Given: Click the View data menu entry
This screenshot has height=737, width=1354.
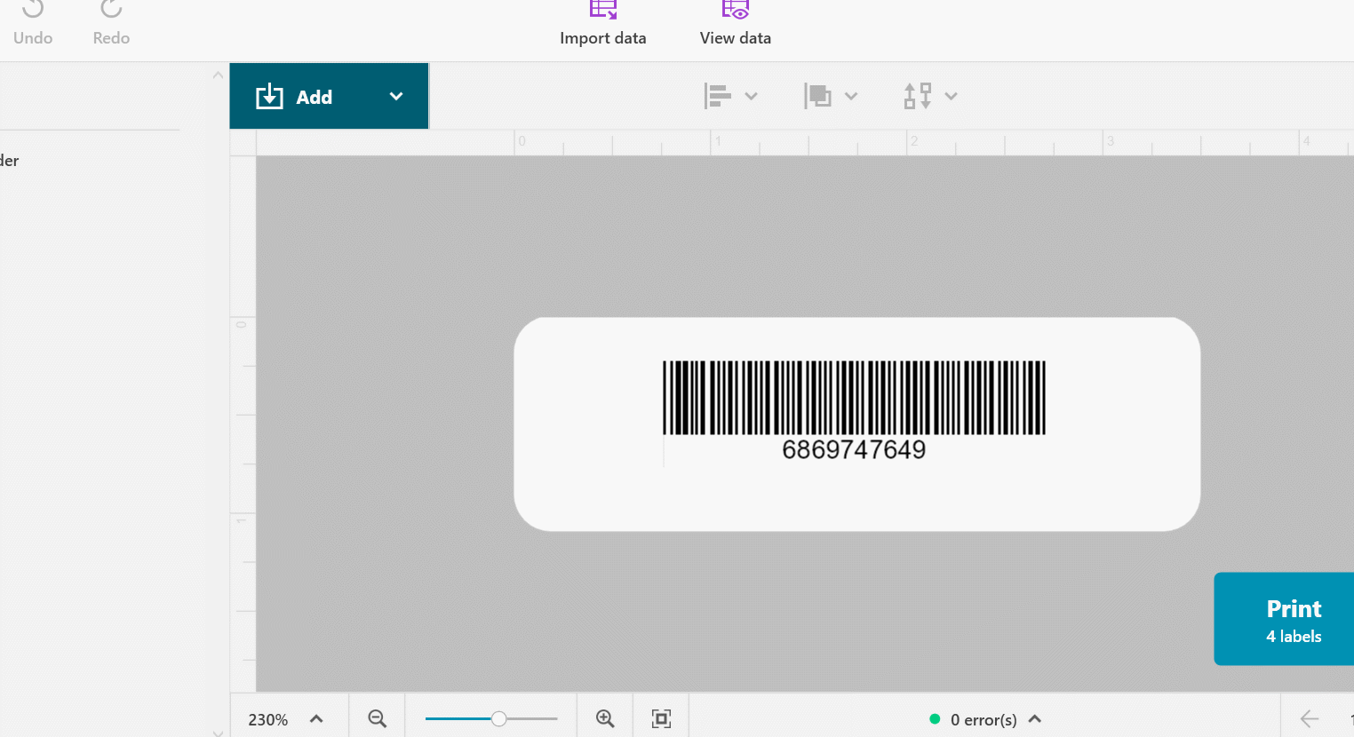Looking at the screenshot, I should [x=735, y=37].
